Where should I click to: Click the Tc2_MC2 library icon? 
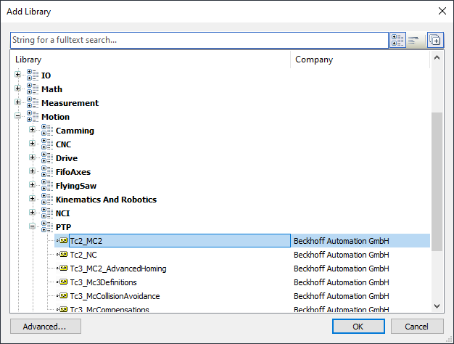[x=62, y=240]
